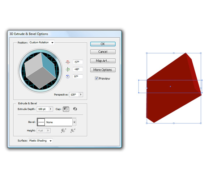Open the Map Art dialog

tap(103, 61)
